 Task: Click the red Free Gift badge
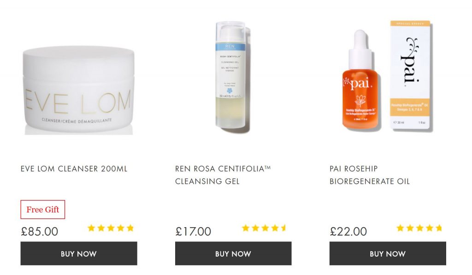pyautogui.click(x=43, y=210)
